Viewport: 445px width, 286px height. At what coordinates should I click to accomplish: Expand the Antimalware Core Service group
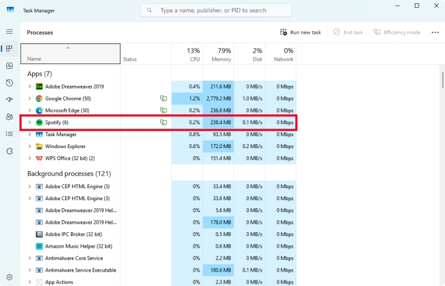30,258
